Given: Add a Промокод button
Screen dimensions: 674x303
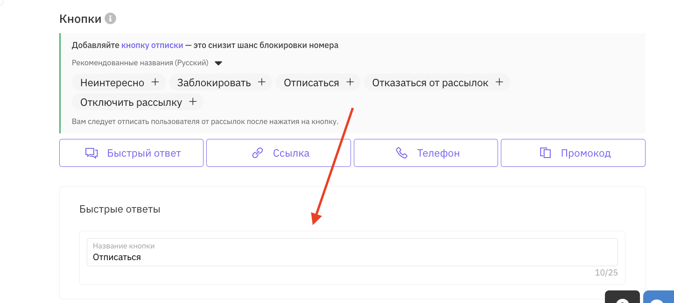Looking at the screenshot, I should click(x=573, y=153).
